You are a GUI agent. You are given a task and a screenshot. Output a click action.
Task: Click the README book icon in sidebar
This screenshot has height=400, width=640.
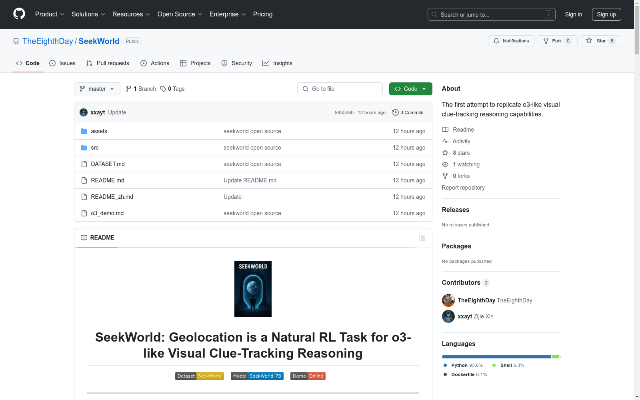pos(445,130)
